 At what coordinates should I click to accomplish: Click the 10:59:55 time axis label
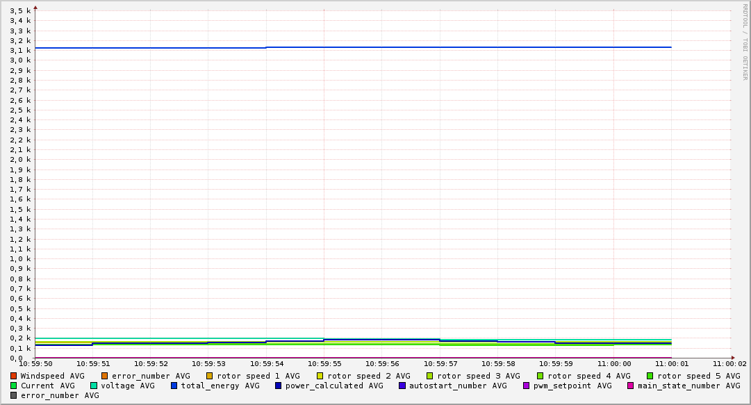point(324,363)
